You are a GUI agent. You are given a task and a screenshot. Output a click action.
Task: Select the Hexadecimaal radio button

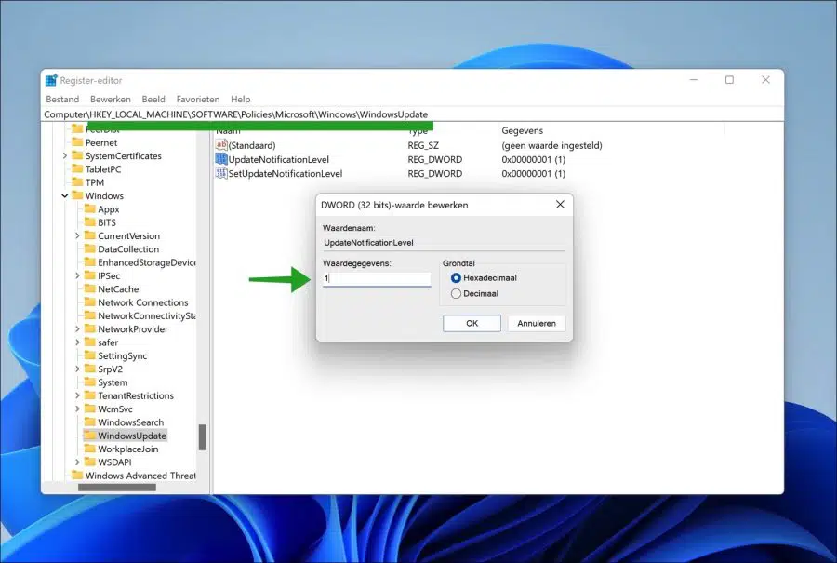click(456, 277)
